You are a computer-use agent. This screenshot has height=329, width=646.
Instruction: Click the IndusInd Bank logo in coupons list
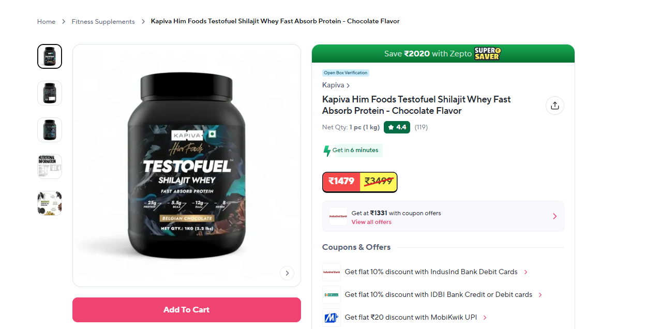(332, 272)
